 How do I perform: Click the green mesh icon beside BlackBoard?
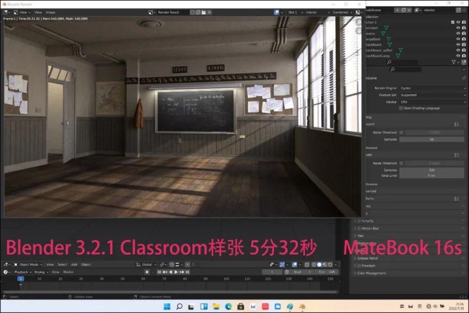pos(389,45)
